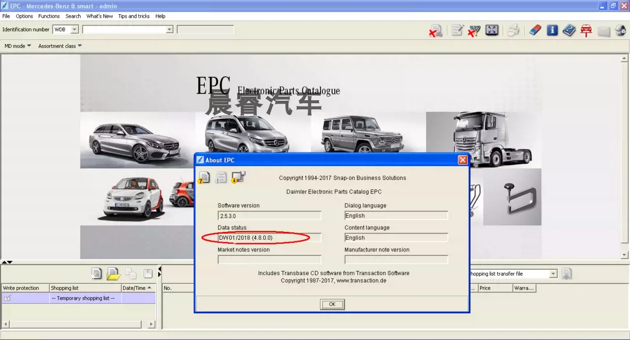The width and height of the screenshot is (630, 340).
Task: Open the Functions menu
Action: point(49,16)
